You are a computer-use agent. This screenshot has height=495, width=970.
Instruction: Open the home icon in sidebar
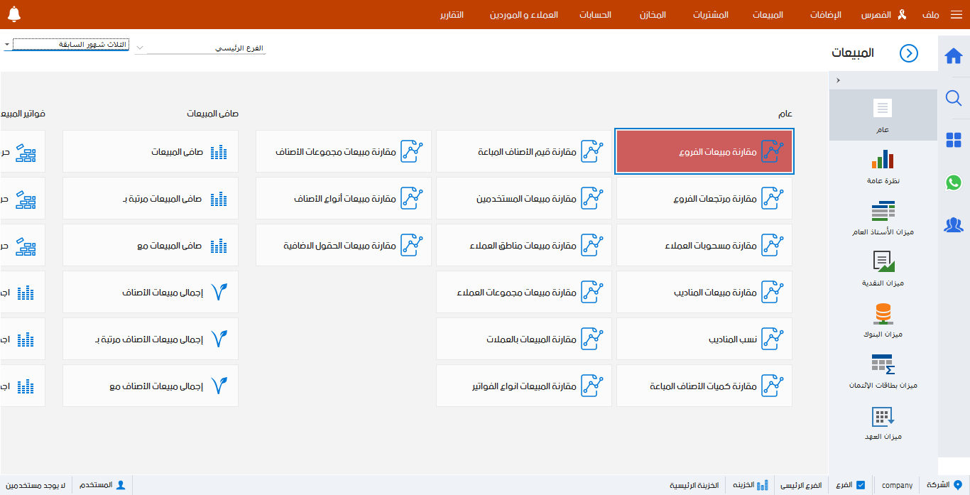click(x=954, y=56)
